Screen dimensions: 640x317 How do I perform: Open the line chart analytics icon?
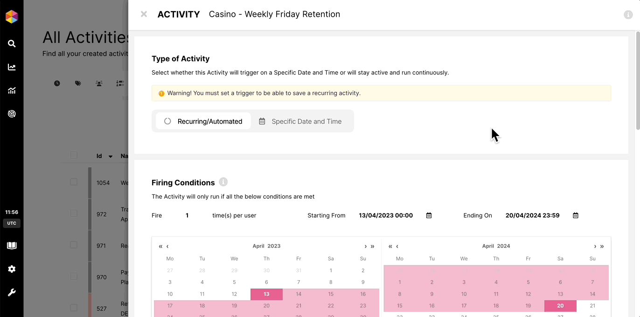click(x=12, y=67)
